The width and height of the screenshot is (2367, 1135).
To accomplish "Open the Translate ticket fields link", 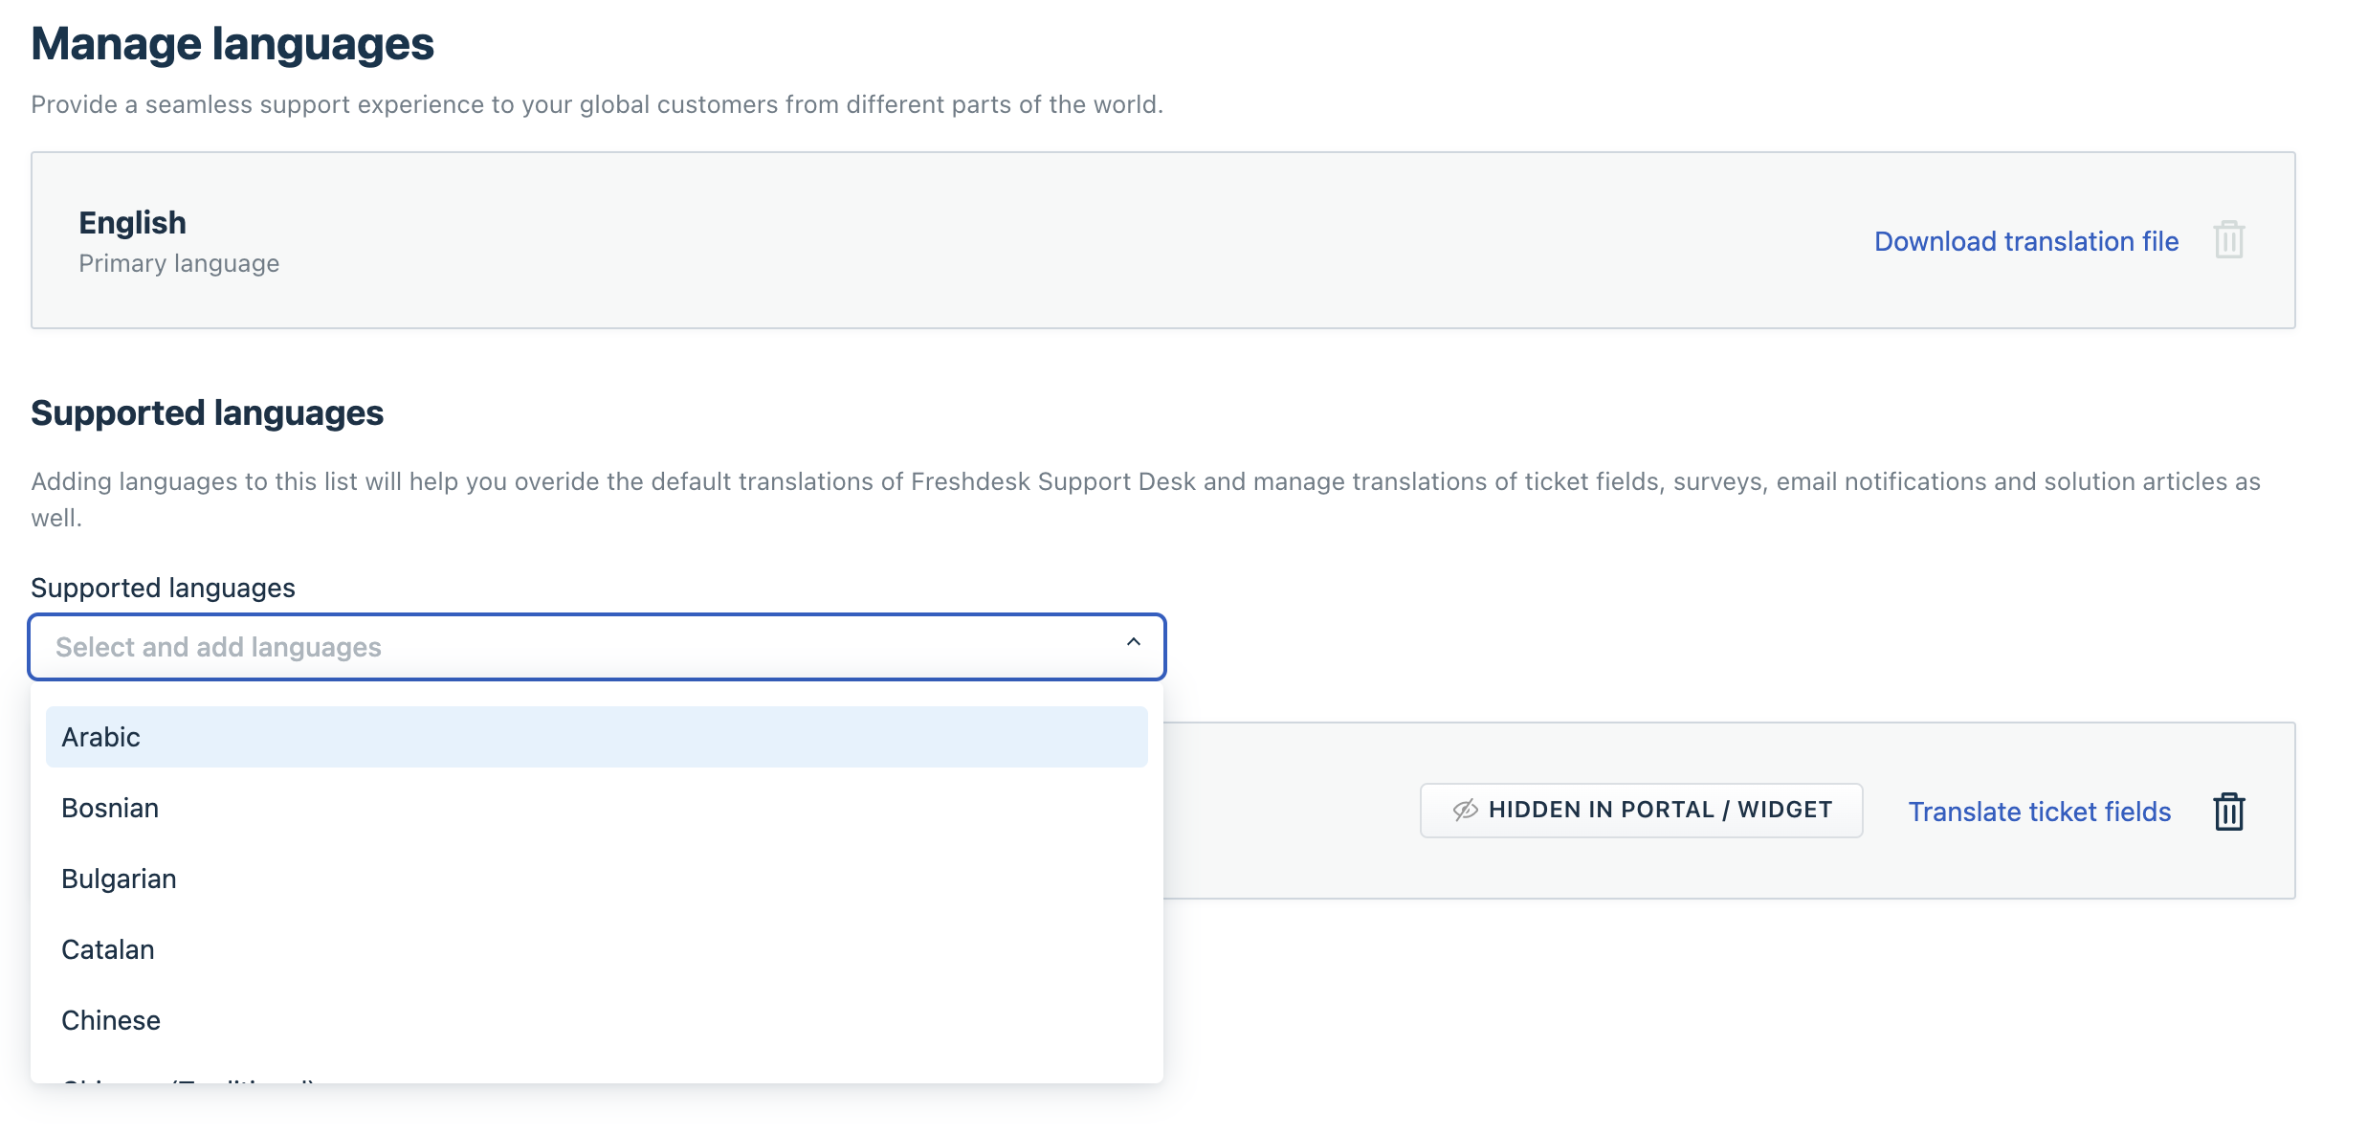I will [x=2039, y=812].
